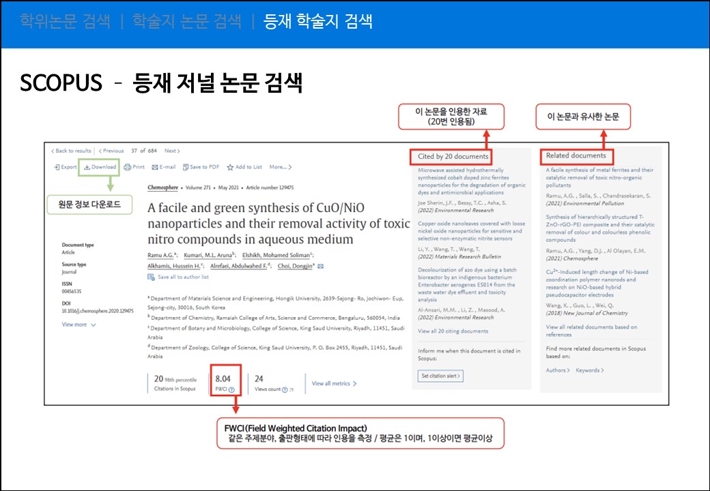
Task: Expand View more document details
Action: [x=79, y=325]
